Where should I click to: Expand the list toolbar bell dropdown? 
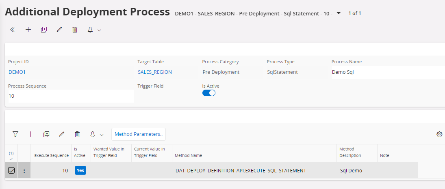tap(97, 135)
